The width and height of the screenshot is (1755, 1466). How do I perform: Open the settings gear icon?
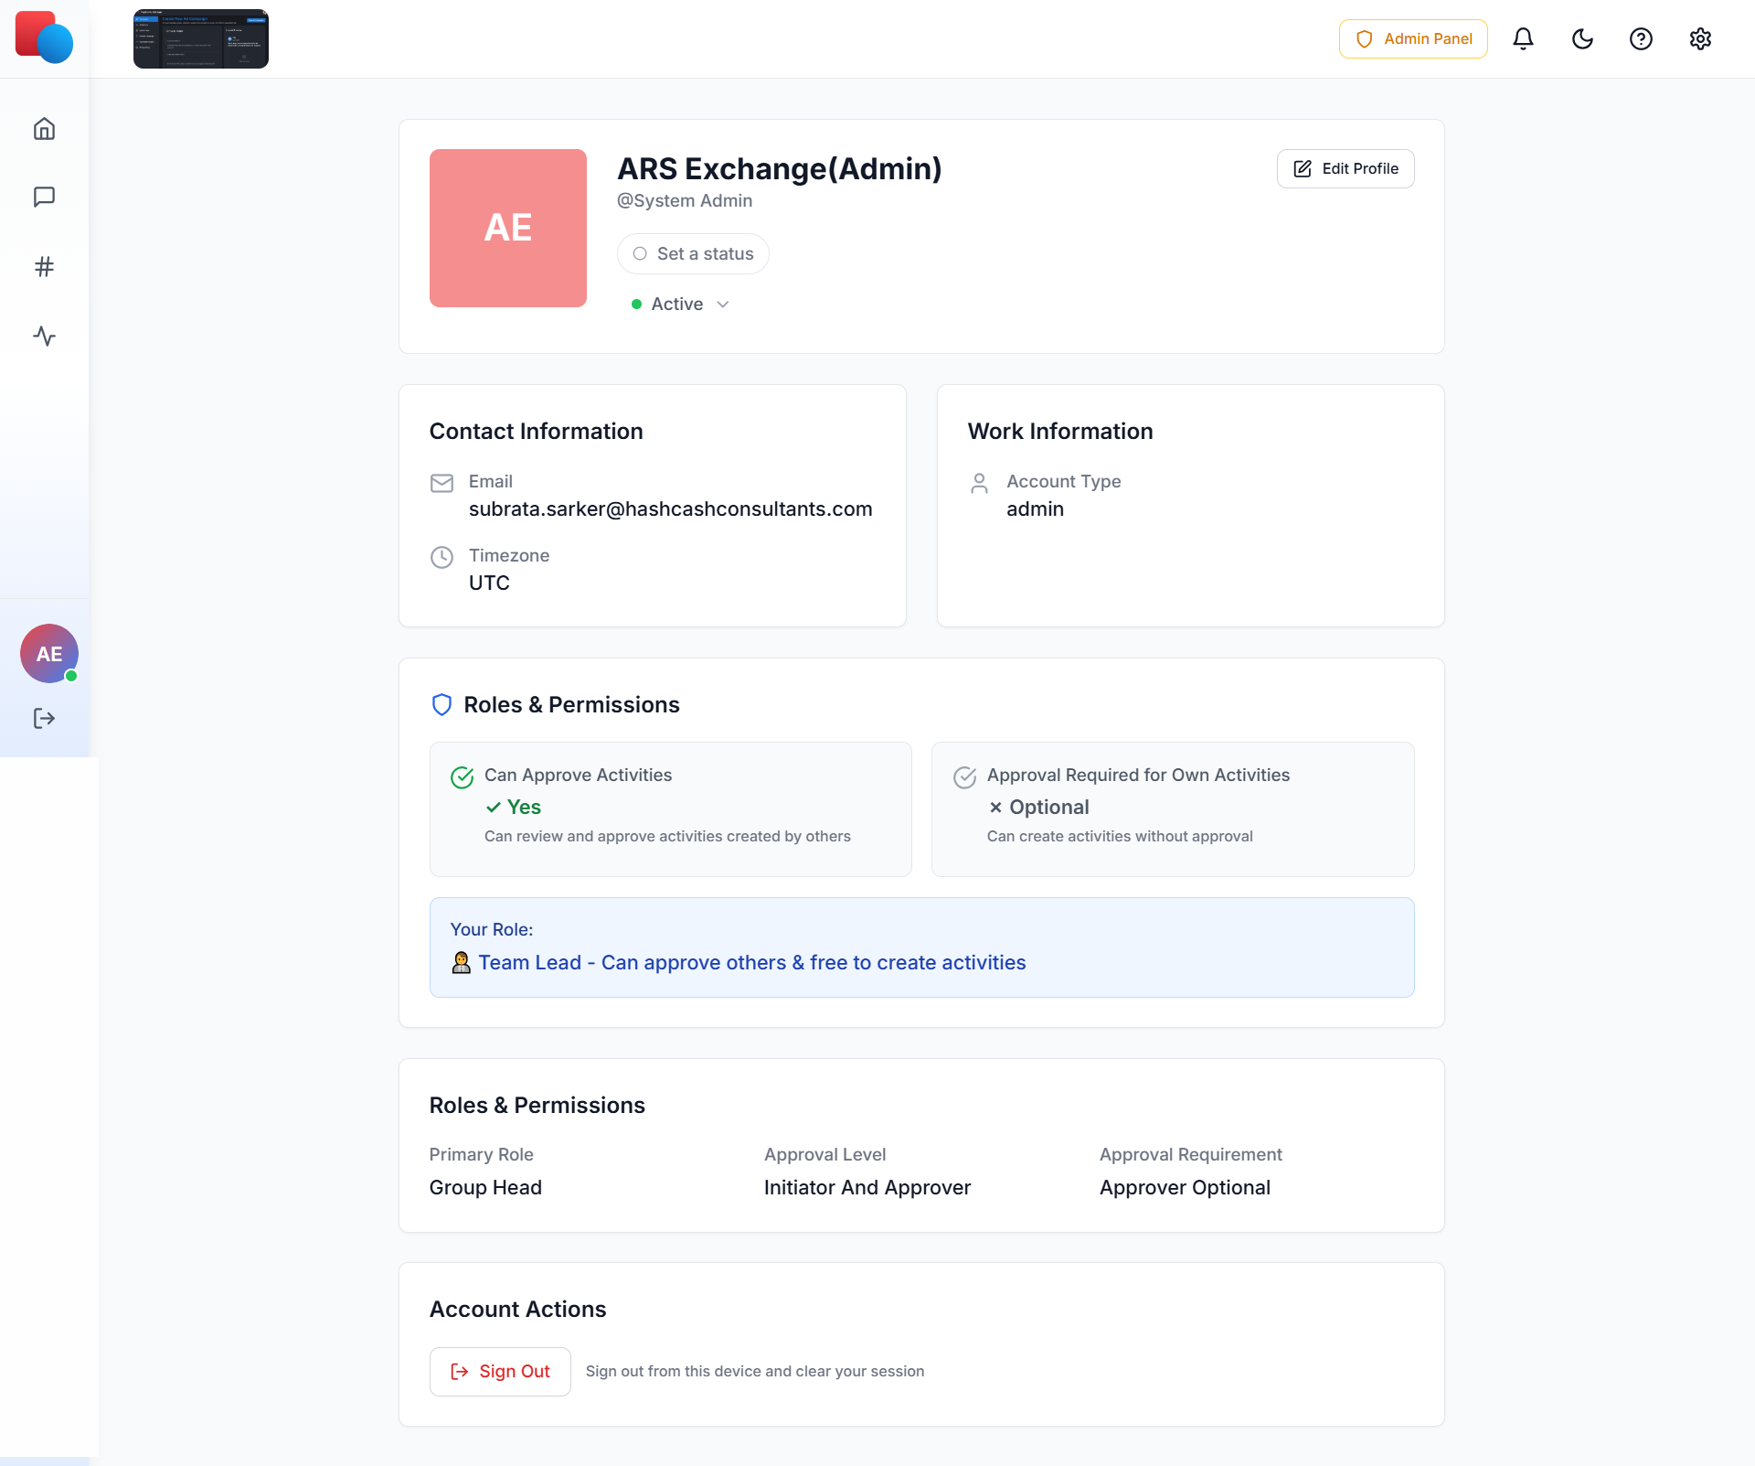point(1699,39)
